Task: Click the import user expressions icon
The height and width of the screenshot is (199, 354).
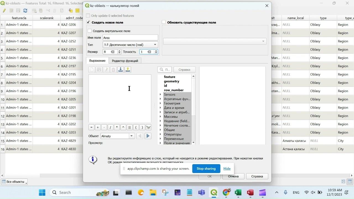Action: click(121, 70)
